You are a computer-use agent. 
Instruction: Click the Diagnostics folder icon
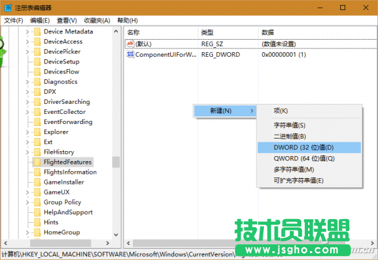click(x=37, y=82)
